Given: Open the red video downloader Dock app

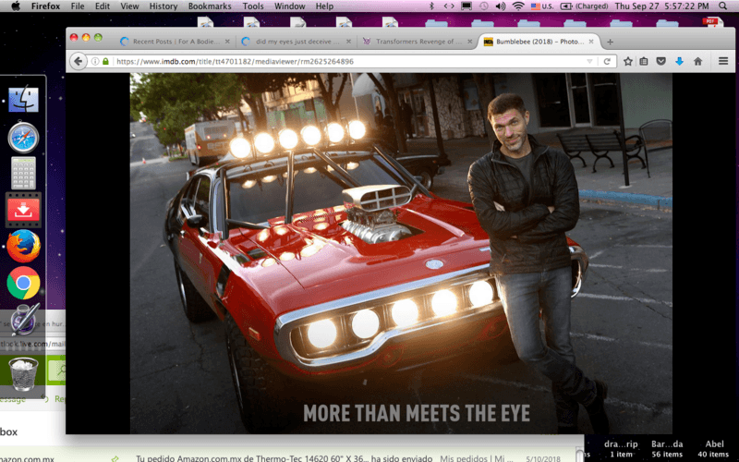Looking at the screenshot, I should click(x=23, y=211).
